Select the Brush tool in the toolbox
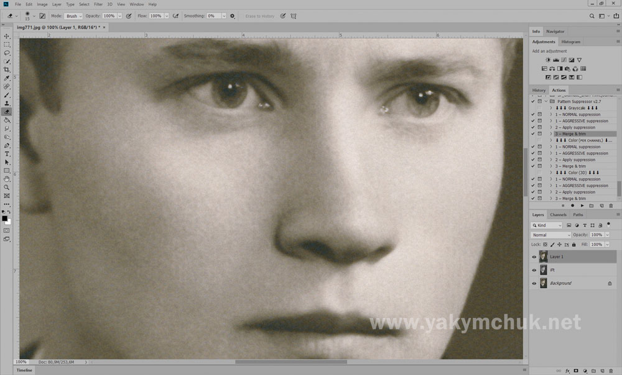This screenshot has height=375, width=622. [7, 95]
